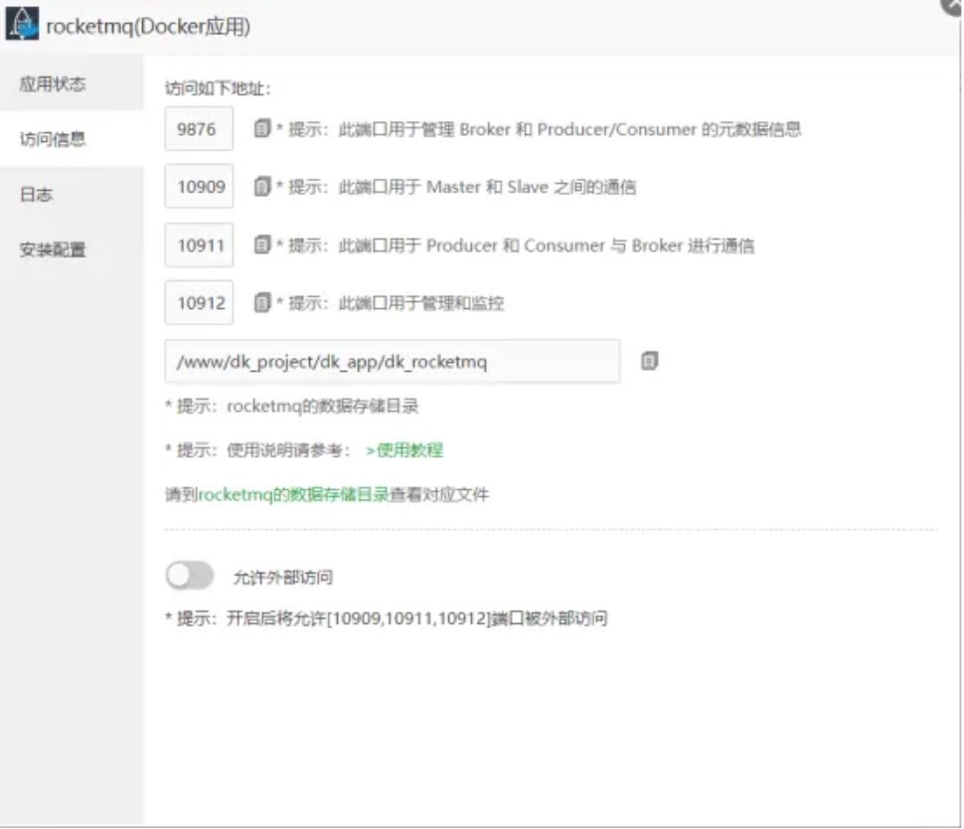The image size is (964, 829).
Task: Open the 日志 tab
Action: (x=72, y=195)
